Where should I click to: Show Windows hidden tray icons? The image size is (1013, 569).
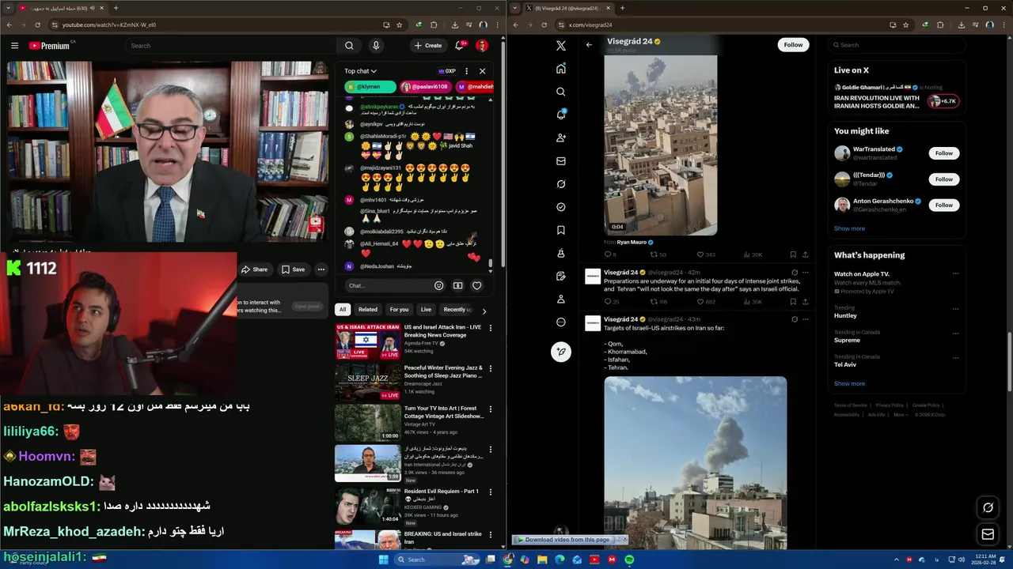point(897,560)
